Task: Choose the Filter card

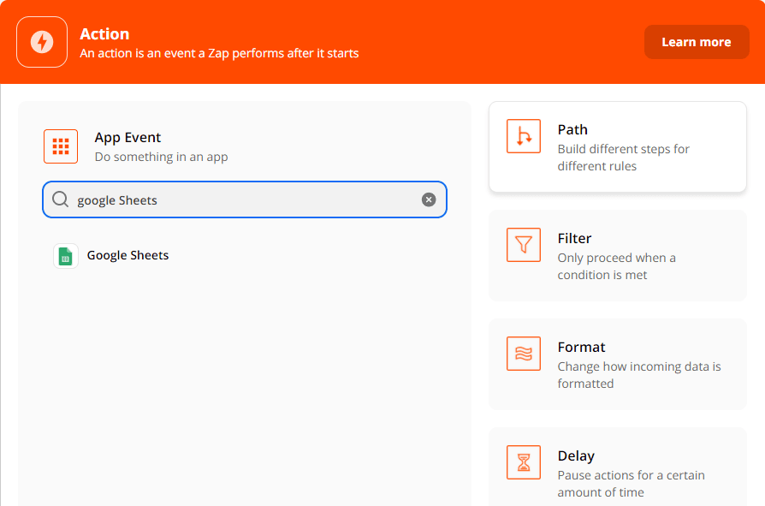Action: point(618,256)
